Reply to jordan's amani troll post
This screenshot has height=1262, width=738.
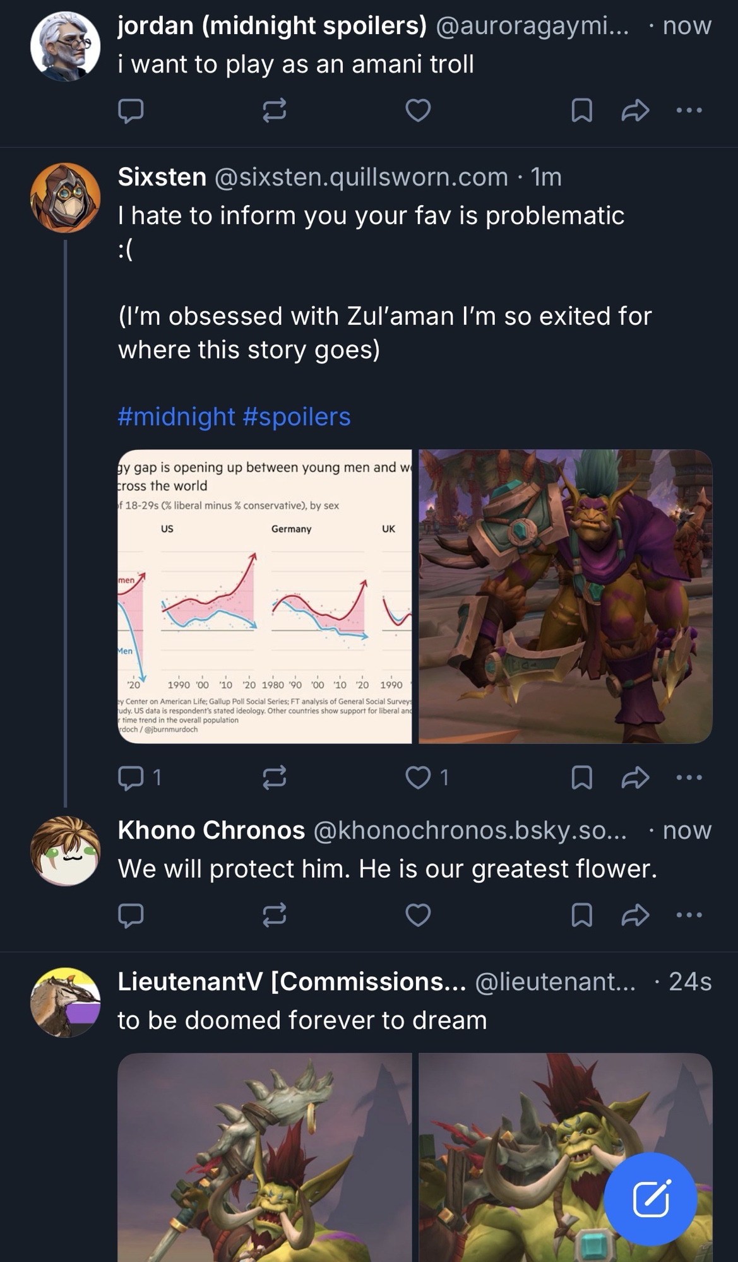click(x=131, y=111)
